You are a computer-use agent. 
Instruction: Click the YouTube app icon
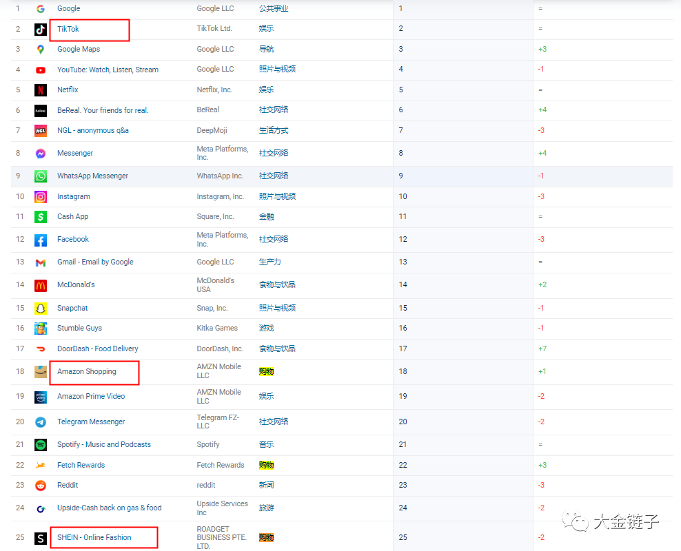(41, 70)
